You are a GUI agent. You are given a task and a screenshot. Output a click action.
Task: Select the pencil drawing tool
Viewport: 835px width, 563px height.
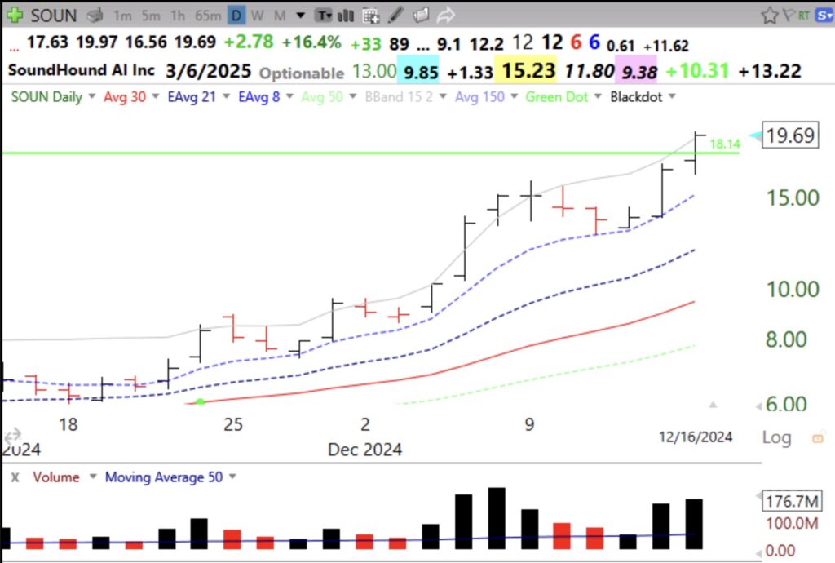click(395, 15)
